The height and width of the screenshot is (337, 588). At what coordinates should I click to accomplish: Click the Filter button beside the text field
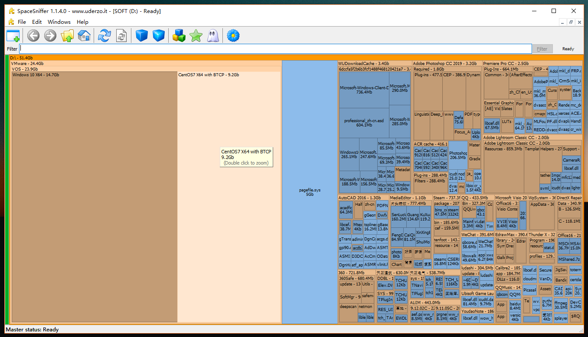[x=542, y=49]
